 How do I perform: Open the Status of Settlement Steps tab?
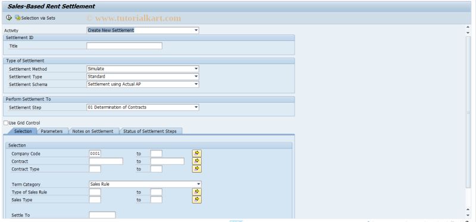click(150, 131)
